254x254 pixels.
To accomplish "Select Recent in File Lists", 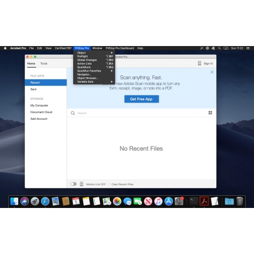I will click(x=46, y=83).
